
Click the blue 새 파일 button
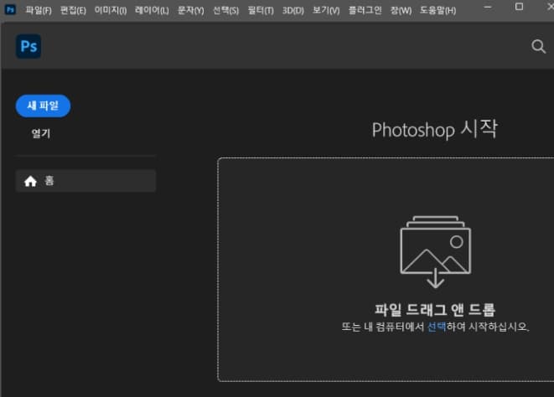pos(43,106)
